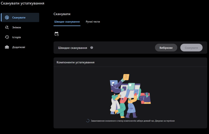Click the Знімок snapshot icon
209x134 pixels.
(7, 27)
